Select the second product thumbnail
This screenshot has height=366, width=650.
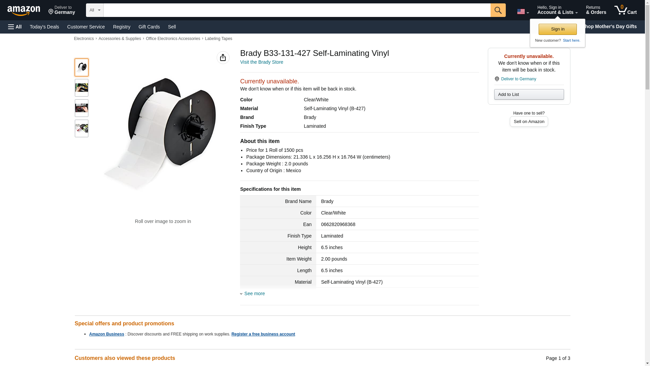pyautogui.click(x=81, y=88)
